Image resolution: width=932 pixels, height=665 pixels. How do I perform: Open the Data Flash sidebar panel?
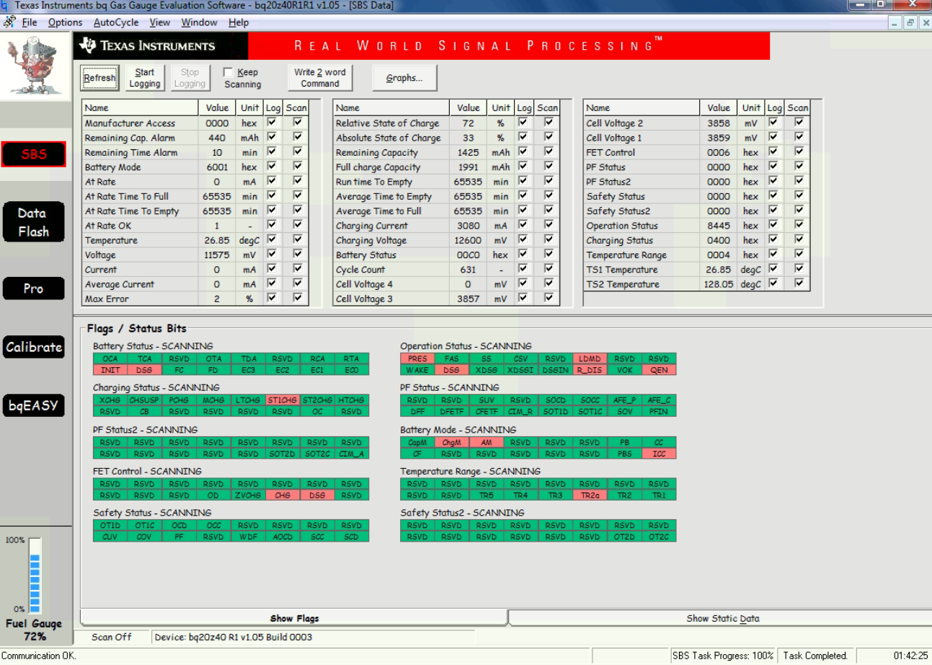pos(33,221)
